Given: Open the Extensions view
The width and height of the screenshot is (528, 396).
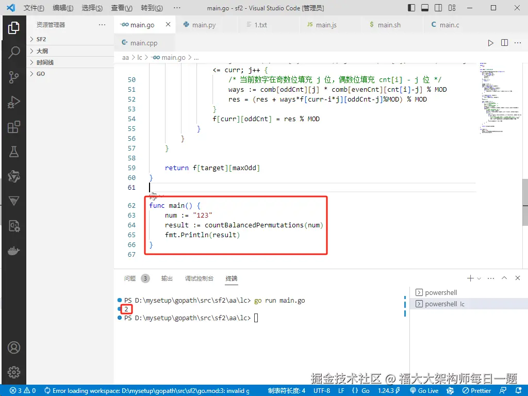Looking at the screenshot, I should pyautogui.click(x=14, y=127).
